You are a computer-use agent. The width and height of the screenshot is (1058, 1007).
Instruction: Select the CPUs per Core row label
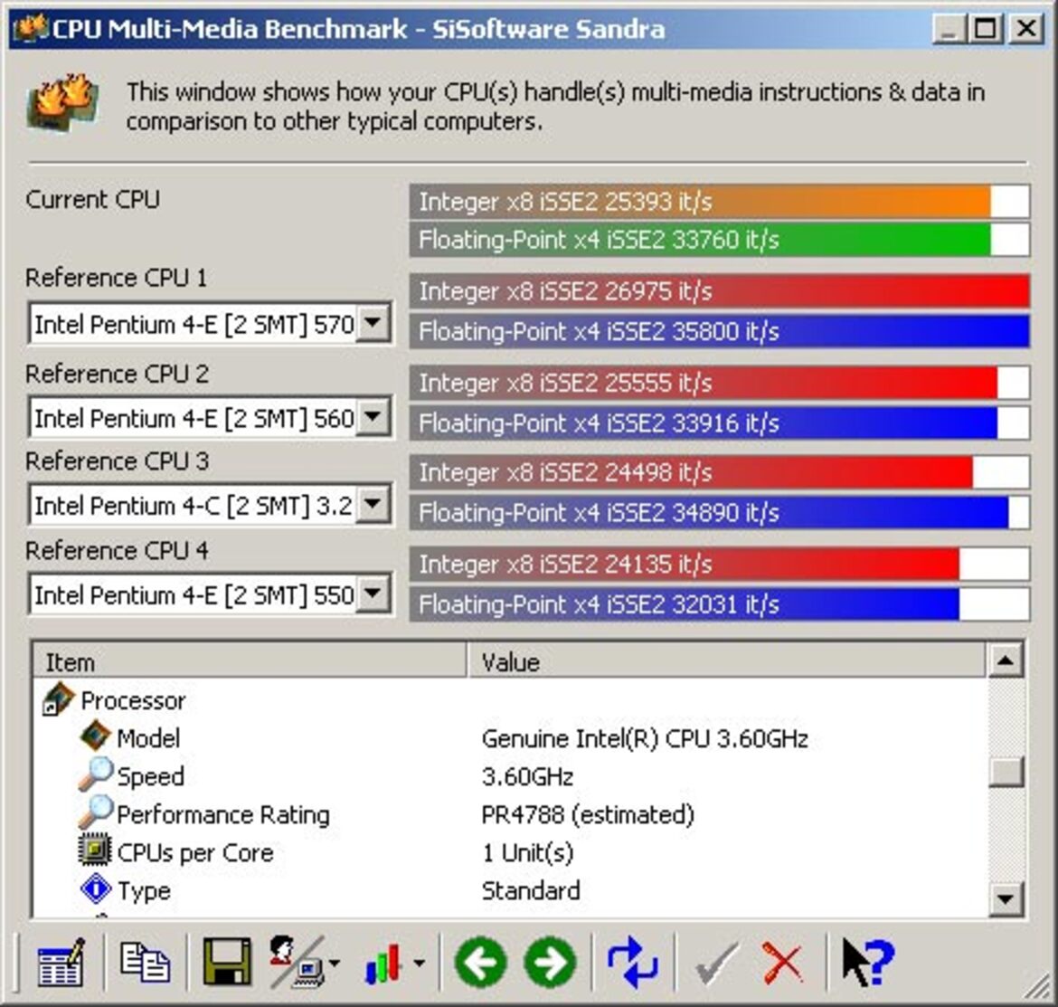pos(195,853)
